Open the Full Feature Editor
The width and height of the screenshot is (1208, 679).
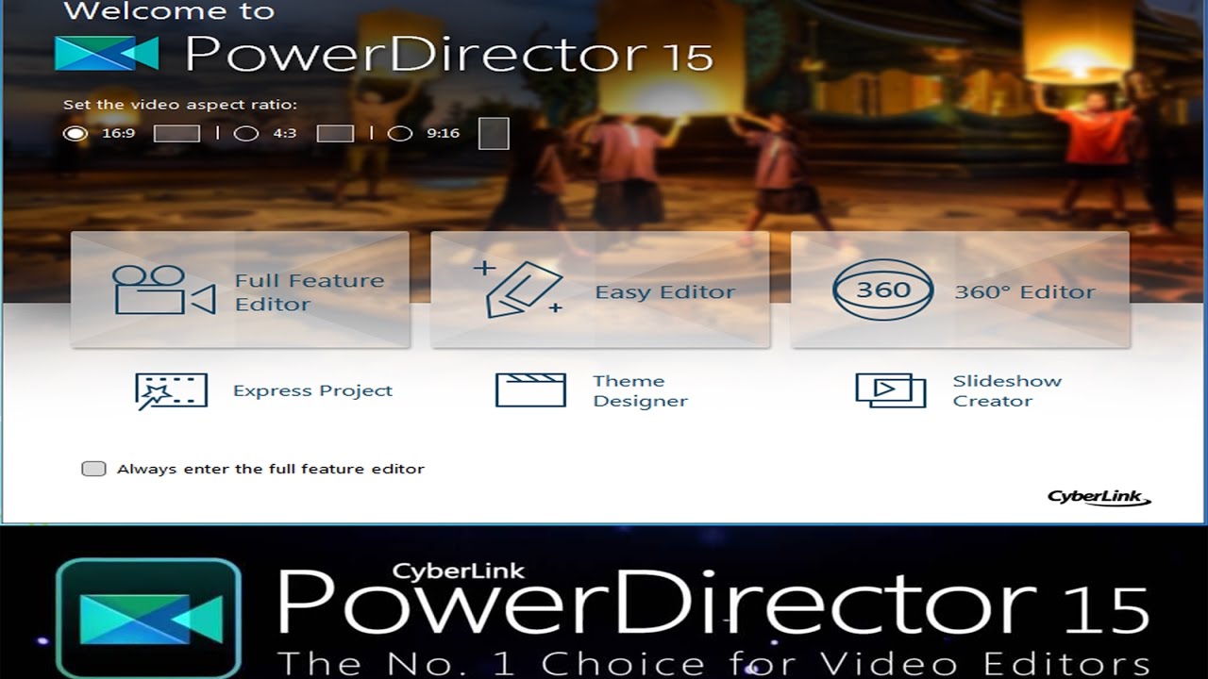point(240,290)
